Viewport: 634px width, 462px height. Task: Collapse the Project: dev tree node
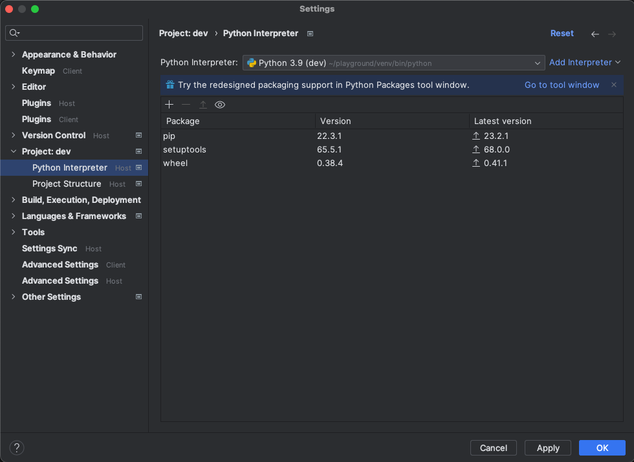(x=14, y=151)
